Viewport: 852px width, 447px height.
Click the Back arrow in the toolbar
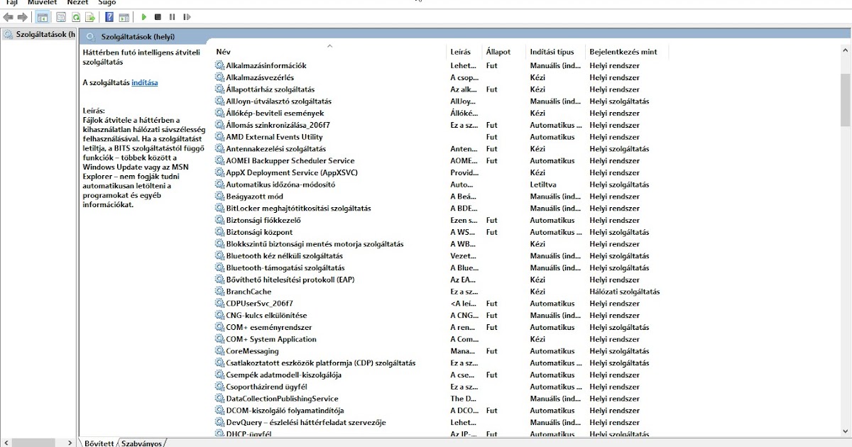pos(9,17)
